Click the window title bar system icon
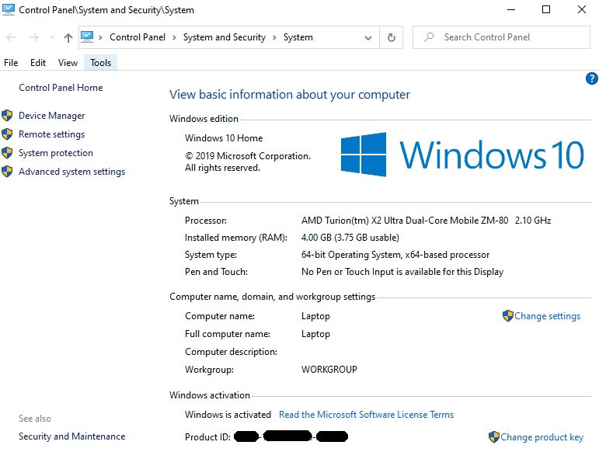 [x=9, y=9]
